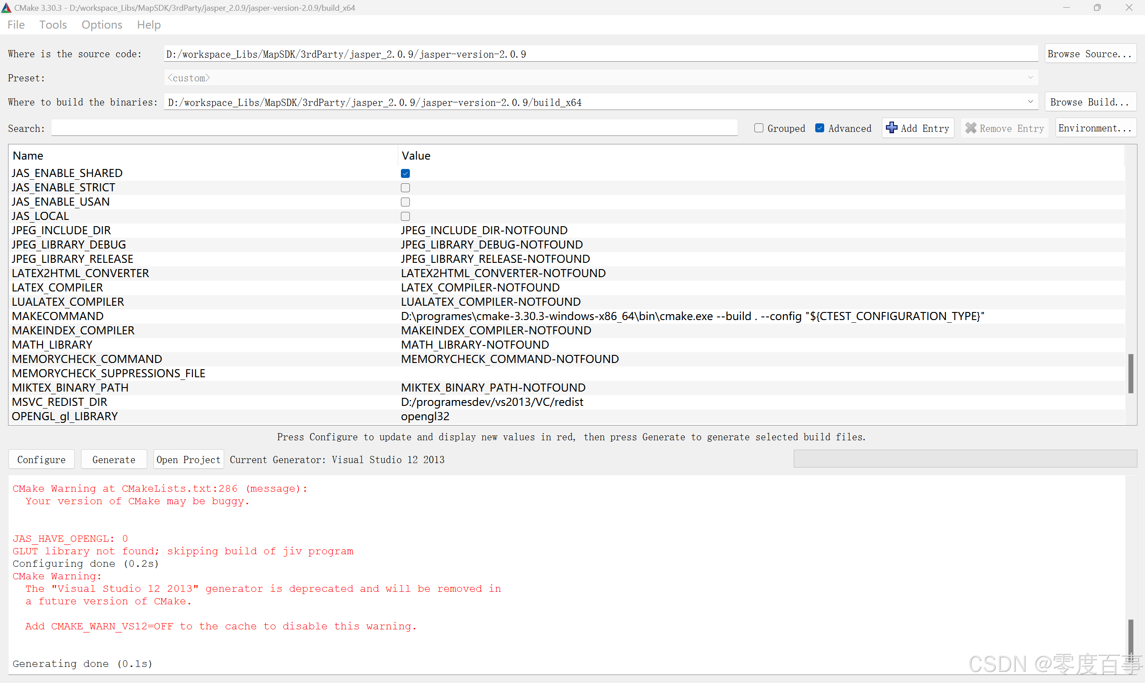Click the blue plus Add Entry icon
The image size is (1145, 683).
coord(891,128)
